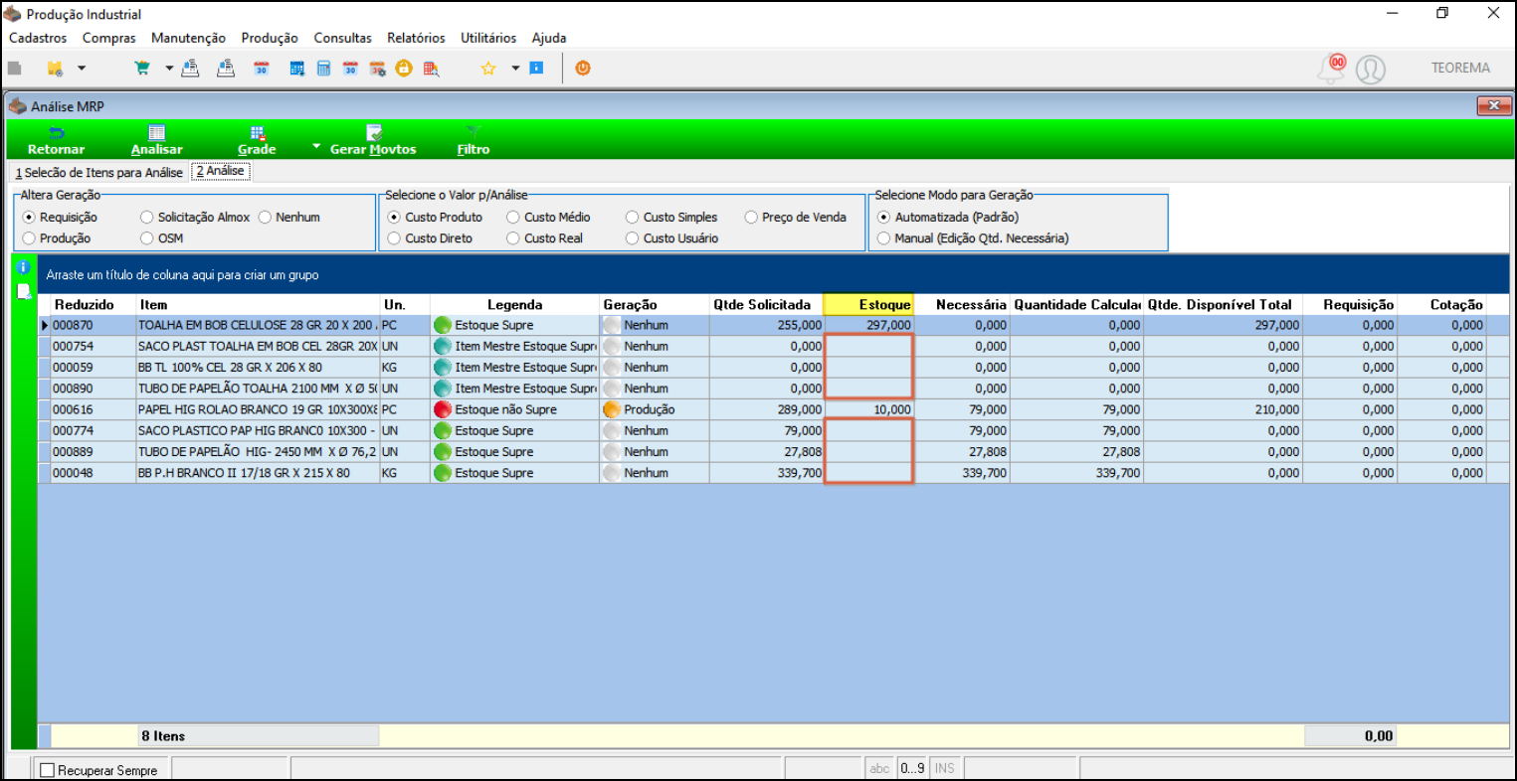1517x781 pixels.
Task: Click the Cotação column header
Action: [1442, 305]
